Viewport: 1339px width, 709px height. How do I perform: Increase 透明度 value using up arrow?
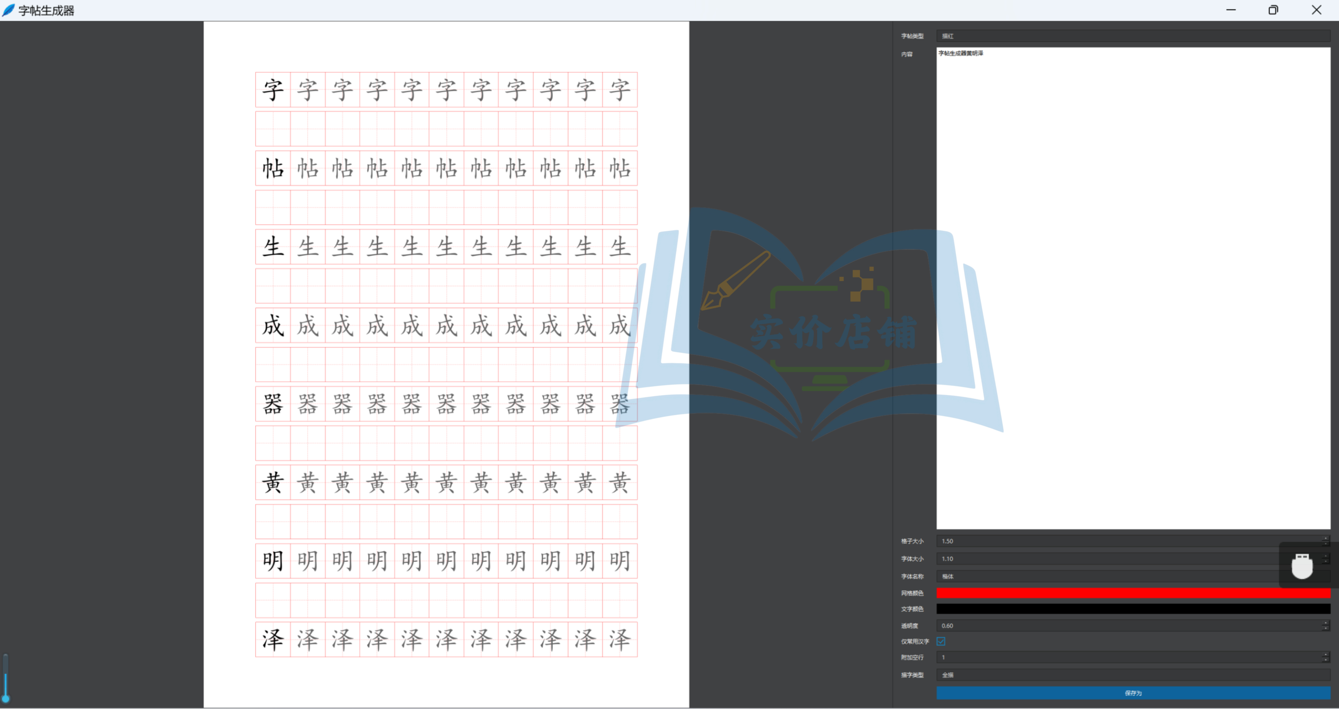[1326, 623]
